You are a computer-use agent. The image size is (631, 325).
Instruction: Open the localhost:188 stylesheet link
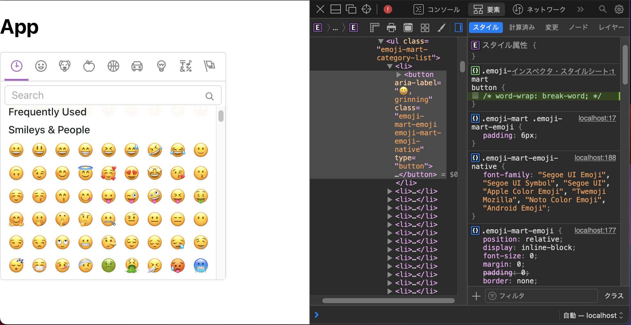(x=595, y=157)
